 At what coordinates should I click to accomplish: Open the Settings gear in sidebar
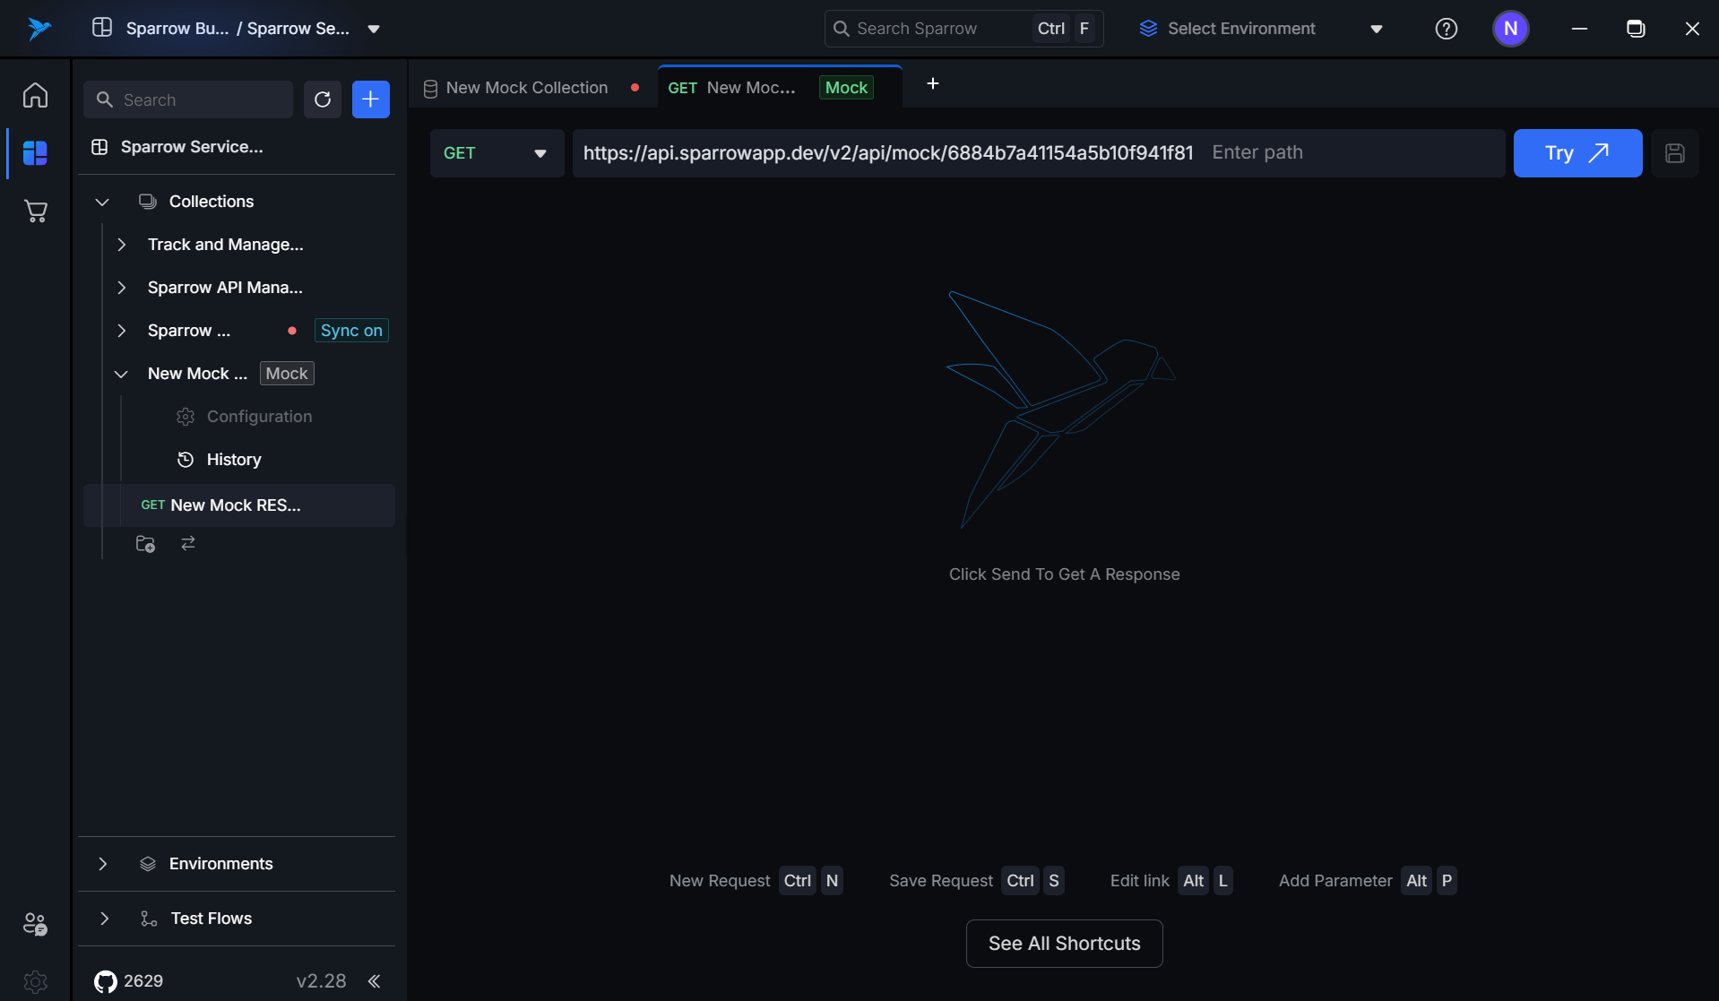(35, 981)
